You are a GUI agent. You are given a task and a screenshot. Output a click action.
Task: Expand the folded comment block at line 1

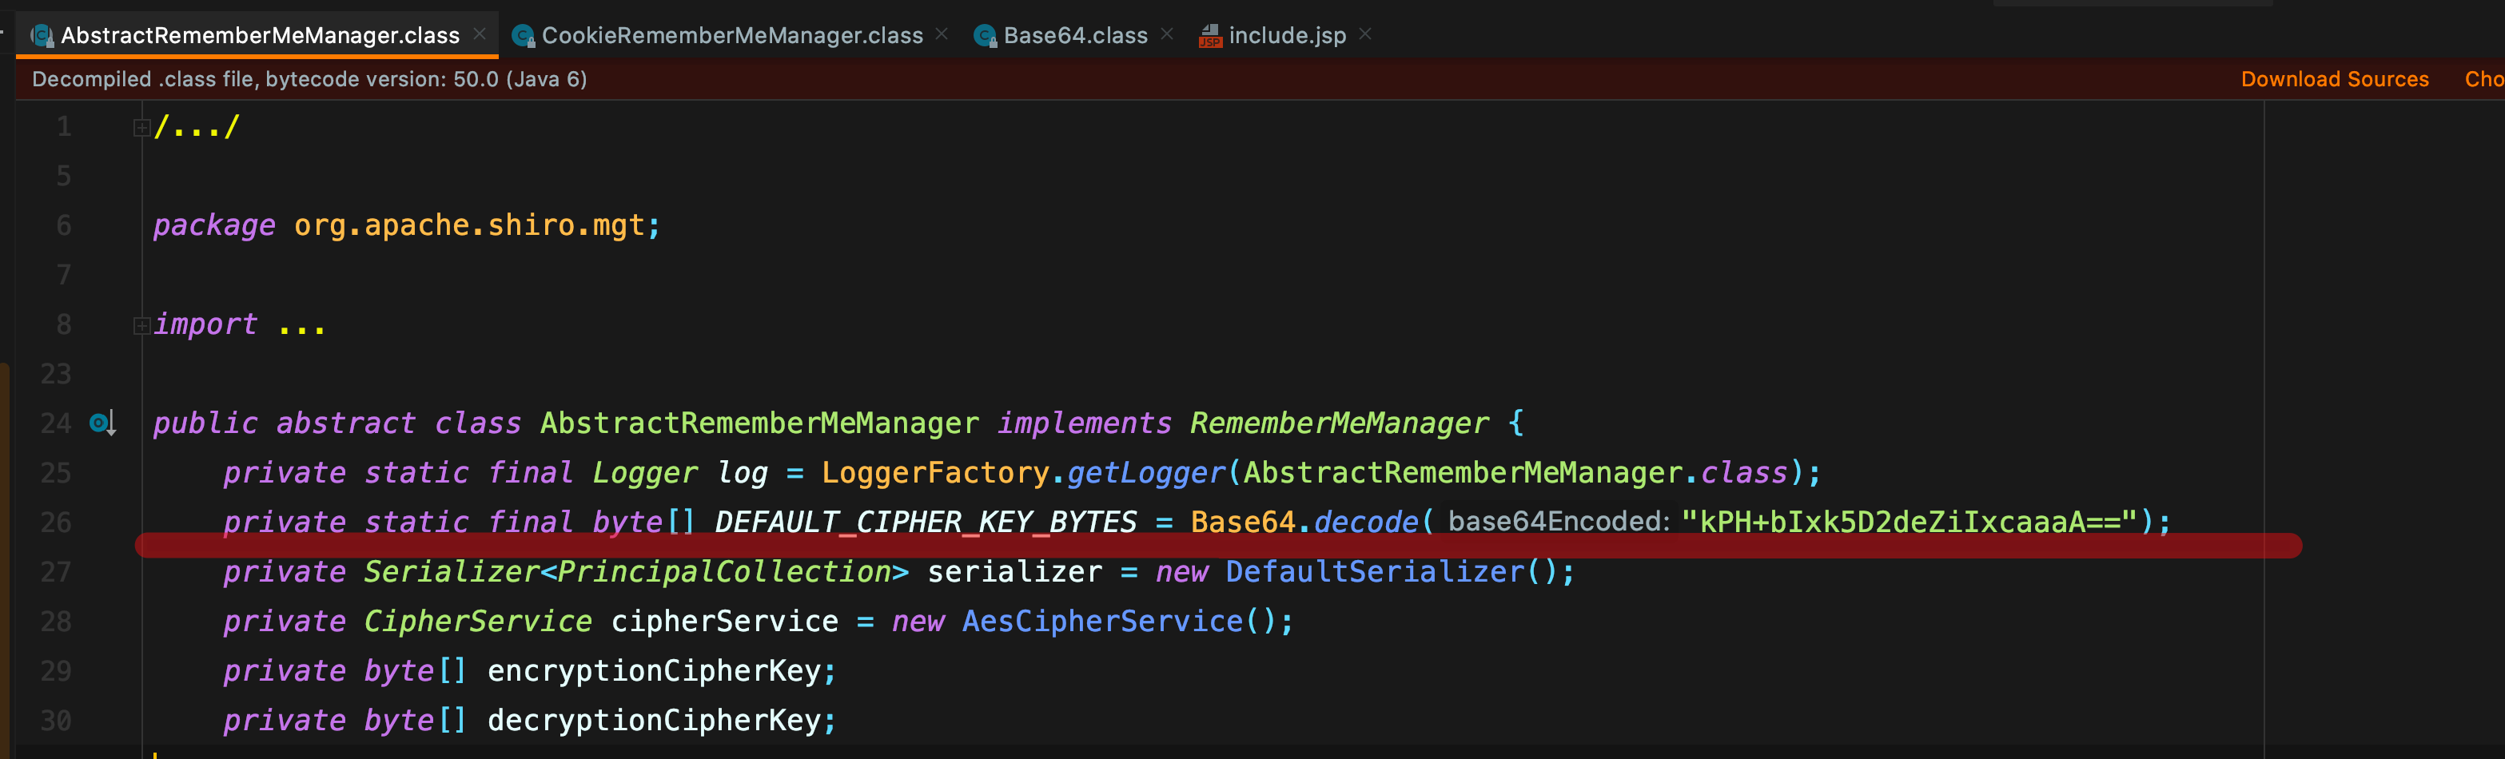141,127
